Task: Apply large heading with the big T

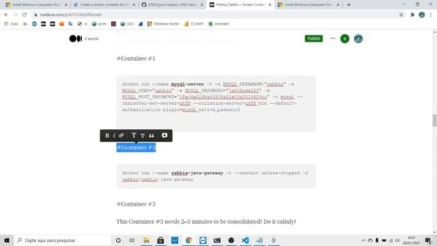Action: pos(134,135)
